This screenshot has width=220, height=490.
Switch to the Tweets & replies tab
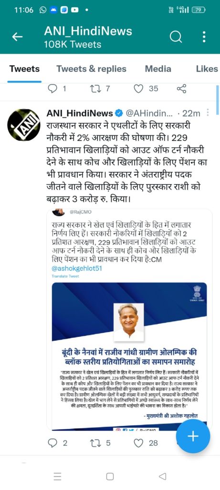[x=91, y=69]
